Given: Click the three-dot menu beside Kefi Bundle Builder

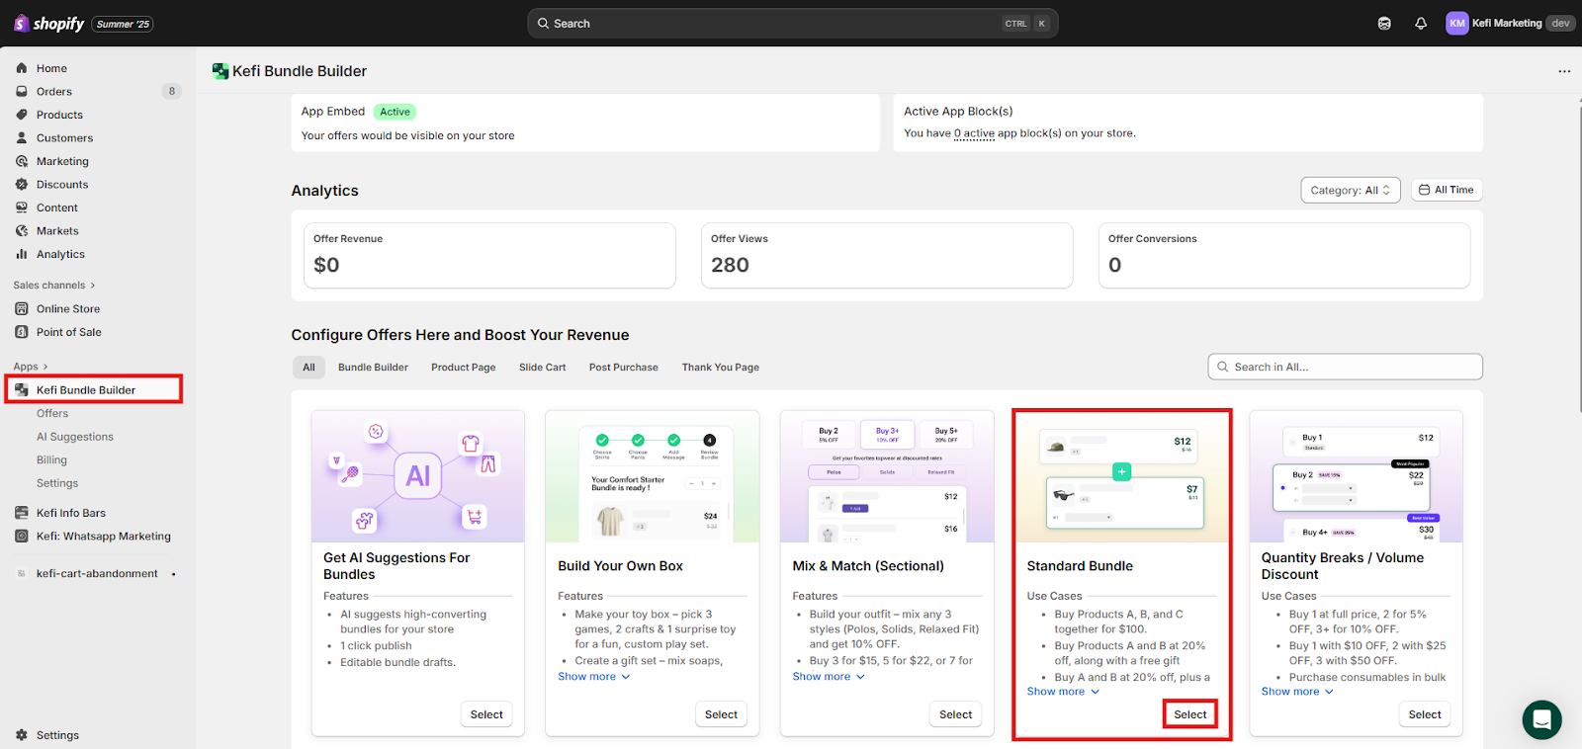Looking at the screenshot, I should pyautogui.click(x=1564, y=71).
